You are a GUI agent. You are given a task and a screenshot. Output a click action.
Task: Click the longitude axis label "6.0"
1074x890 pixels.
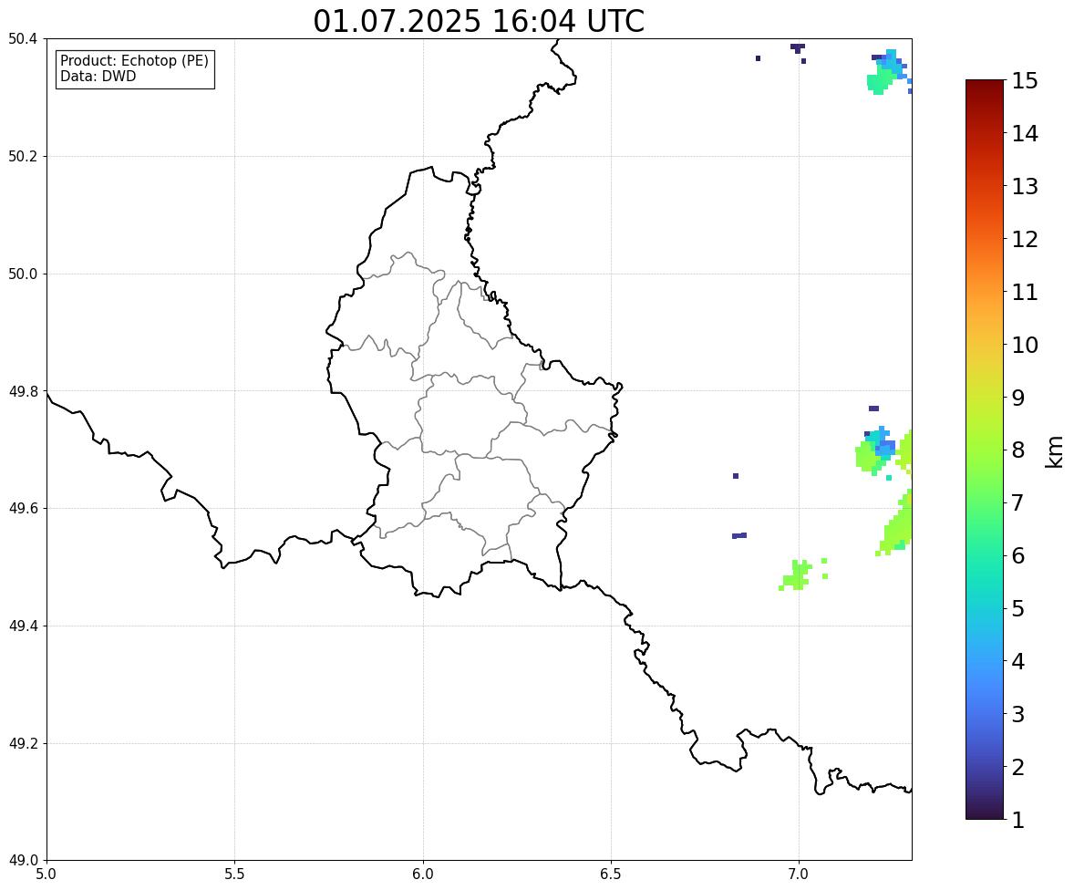423,874
